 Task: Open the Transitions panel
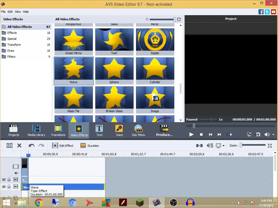coord(58,131)
